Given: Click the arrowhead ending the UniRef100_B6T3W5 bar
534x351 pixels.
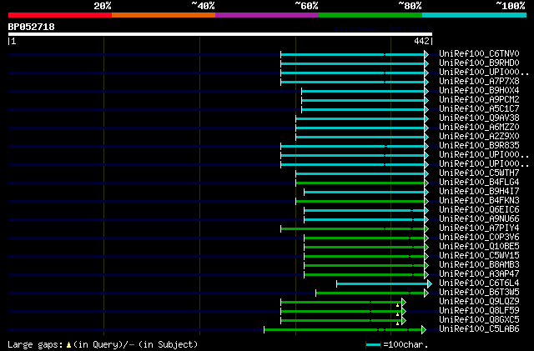Looking at the screenshot, I should click(x=426, y=293).
